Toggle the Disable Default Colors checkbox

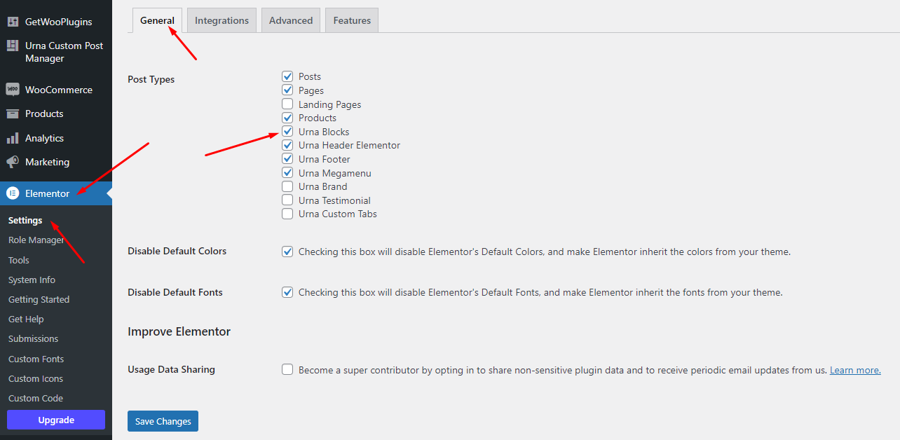287,251
